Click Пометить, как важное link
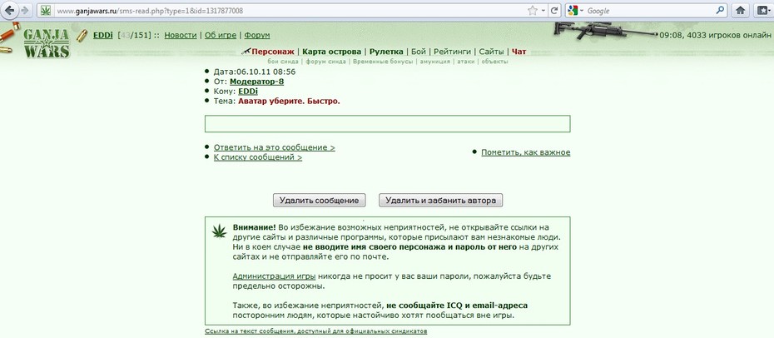The width and height of the screenshot is (774, 338). 526,152
